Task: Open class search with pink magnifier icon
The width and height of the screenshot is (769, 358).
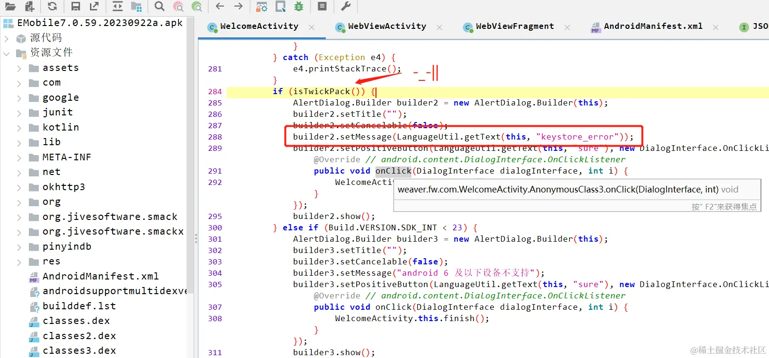Action: click(x=179, y=7)
